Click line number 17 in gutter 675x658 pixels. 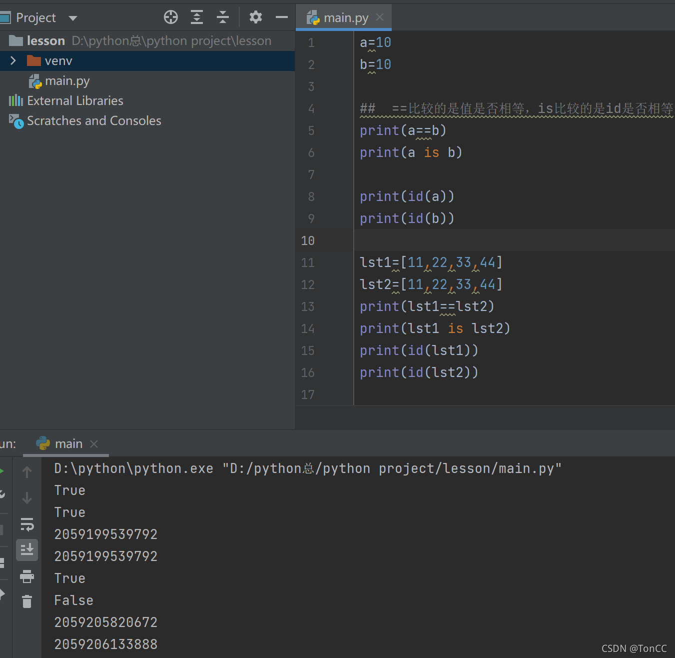coord(308,394)
